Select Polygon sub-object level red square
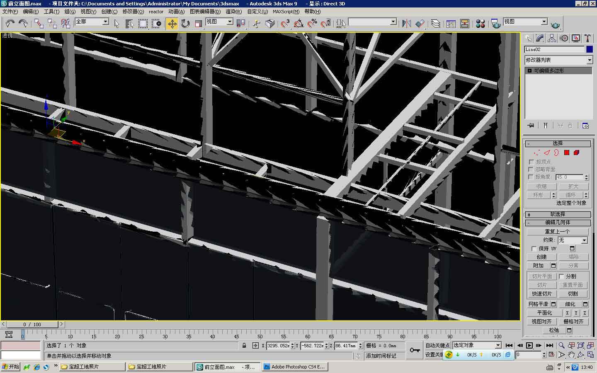Image resolution: width=597 pixels, height=373 pixels. pyautogui.click(x=566, y=153)
